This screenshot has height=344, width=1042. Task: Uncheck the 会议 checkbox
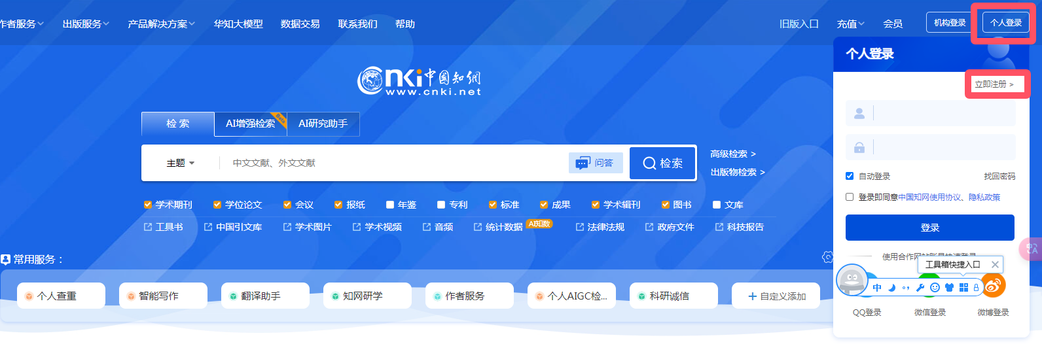click(287, 205)
